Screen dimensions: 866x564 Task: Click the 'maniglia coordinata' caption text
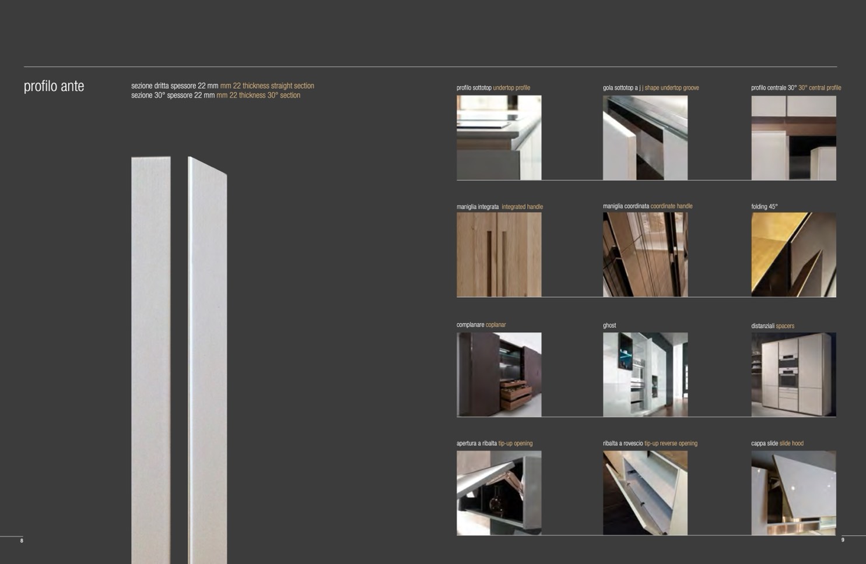click(625, 206)
